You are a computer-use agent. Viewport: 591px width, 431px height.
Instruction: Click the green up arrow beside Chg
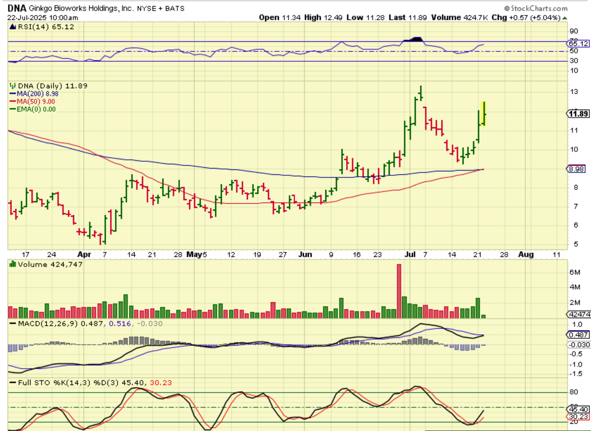(565, 18)
